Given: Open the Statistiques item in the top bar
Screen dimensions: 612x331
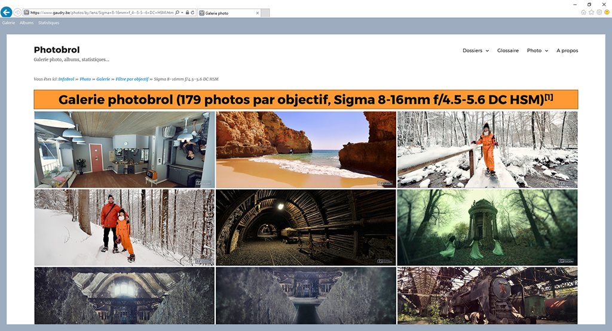Looking at the screenshot, I should coord(49,23).
